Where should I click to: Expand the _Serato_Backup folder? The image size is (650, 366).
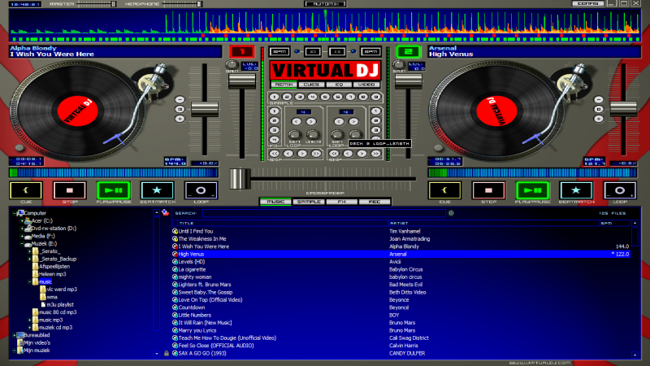tap(29, 259)
